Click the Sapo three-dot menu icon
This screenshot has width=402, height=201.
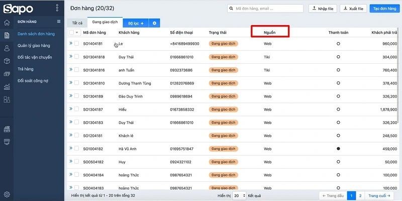57,8
